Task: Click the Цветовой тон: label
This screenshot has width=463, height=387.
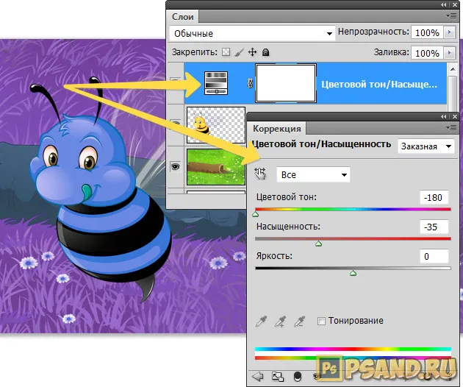Action: 287,197
